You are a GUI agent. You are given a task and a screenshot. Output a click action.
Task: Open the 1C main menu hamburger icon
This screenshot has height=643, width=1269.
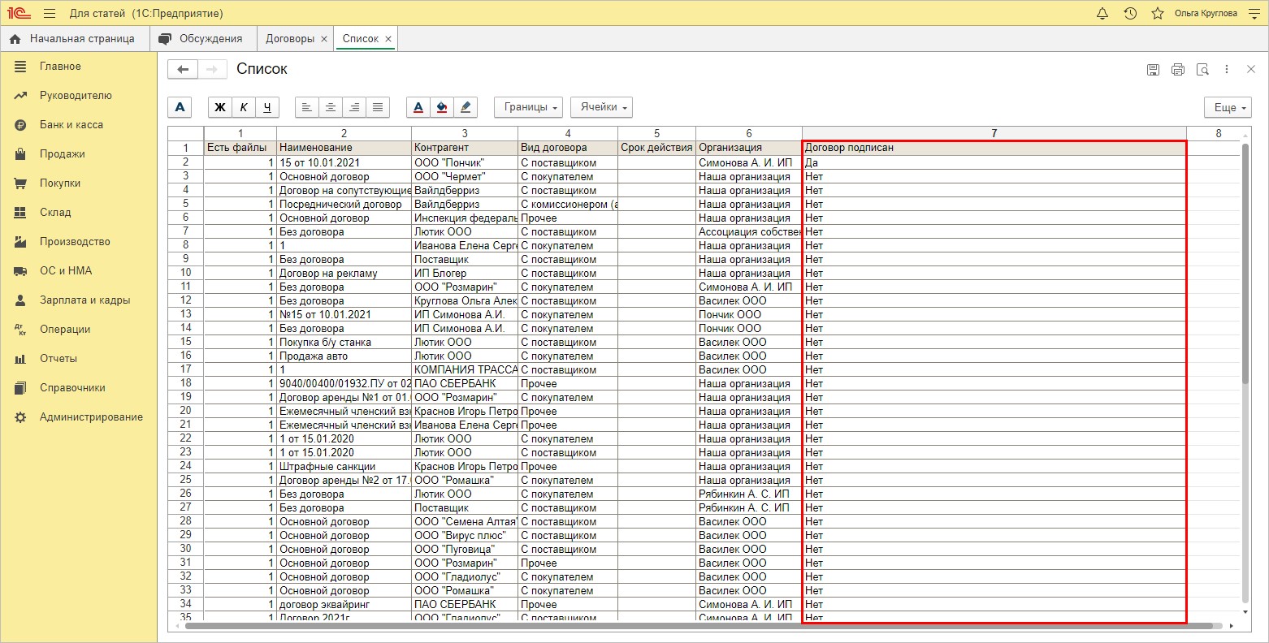click(x=50, y=14)
